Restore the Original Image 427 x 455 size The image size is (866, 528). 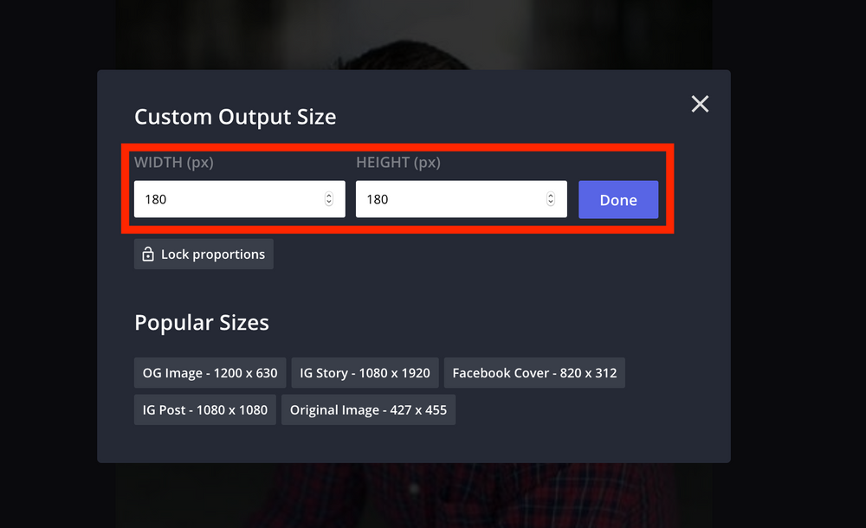[368, 409]
